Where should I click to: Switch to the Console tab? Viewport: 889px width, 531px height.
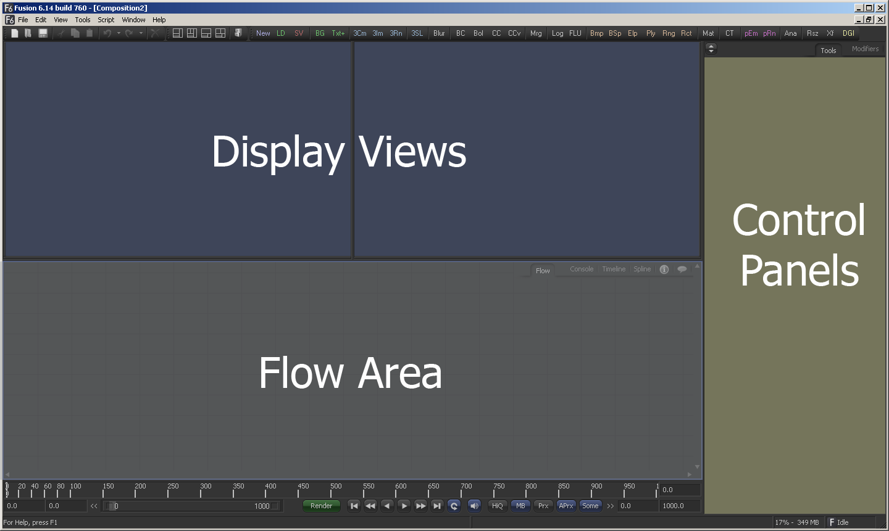coord(582,269)
